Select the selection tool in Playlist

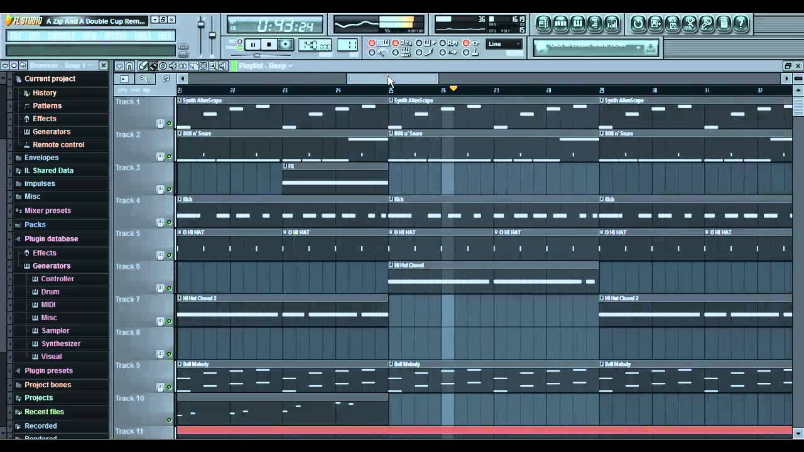(203, 66)
